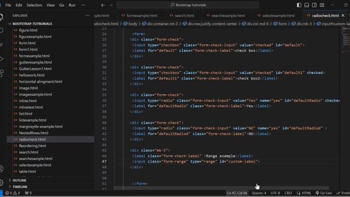Open customize layout icon
This screenshot has height=197, width=350.
pos(322,5)
